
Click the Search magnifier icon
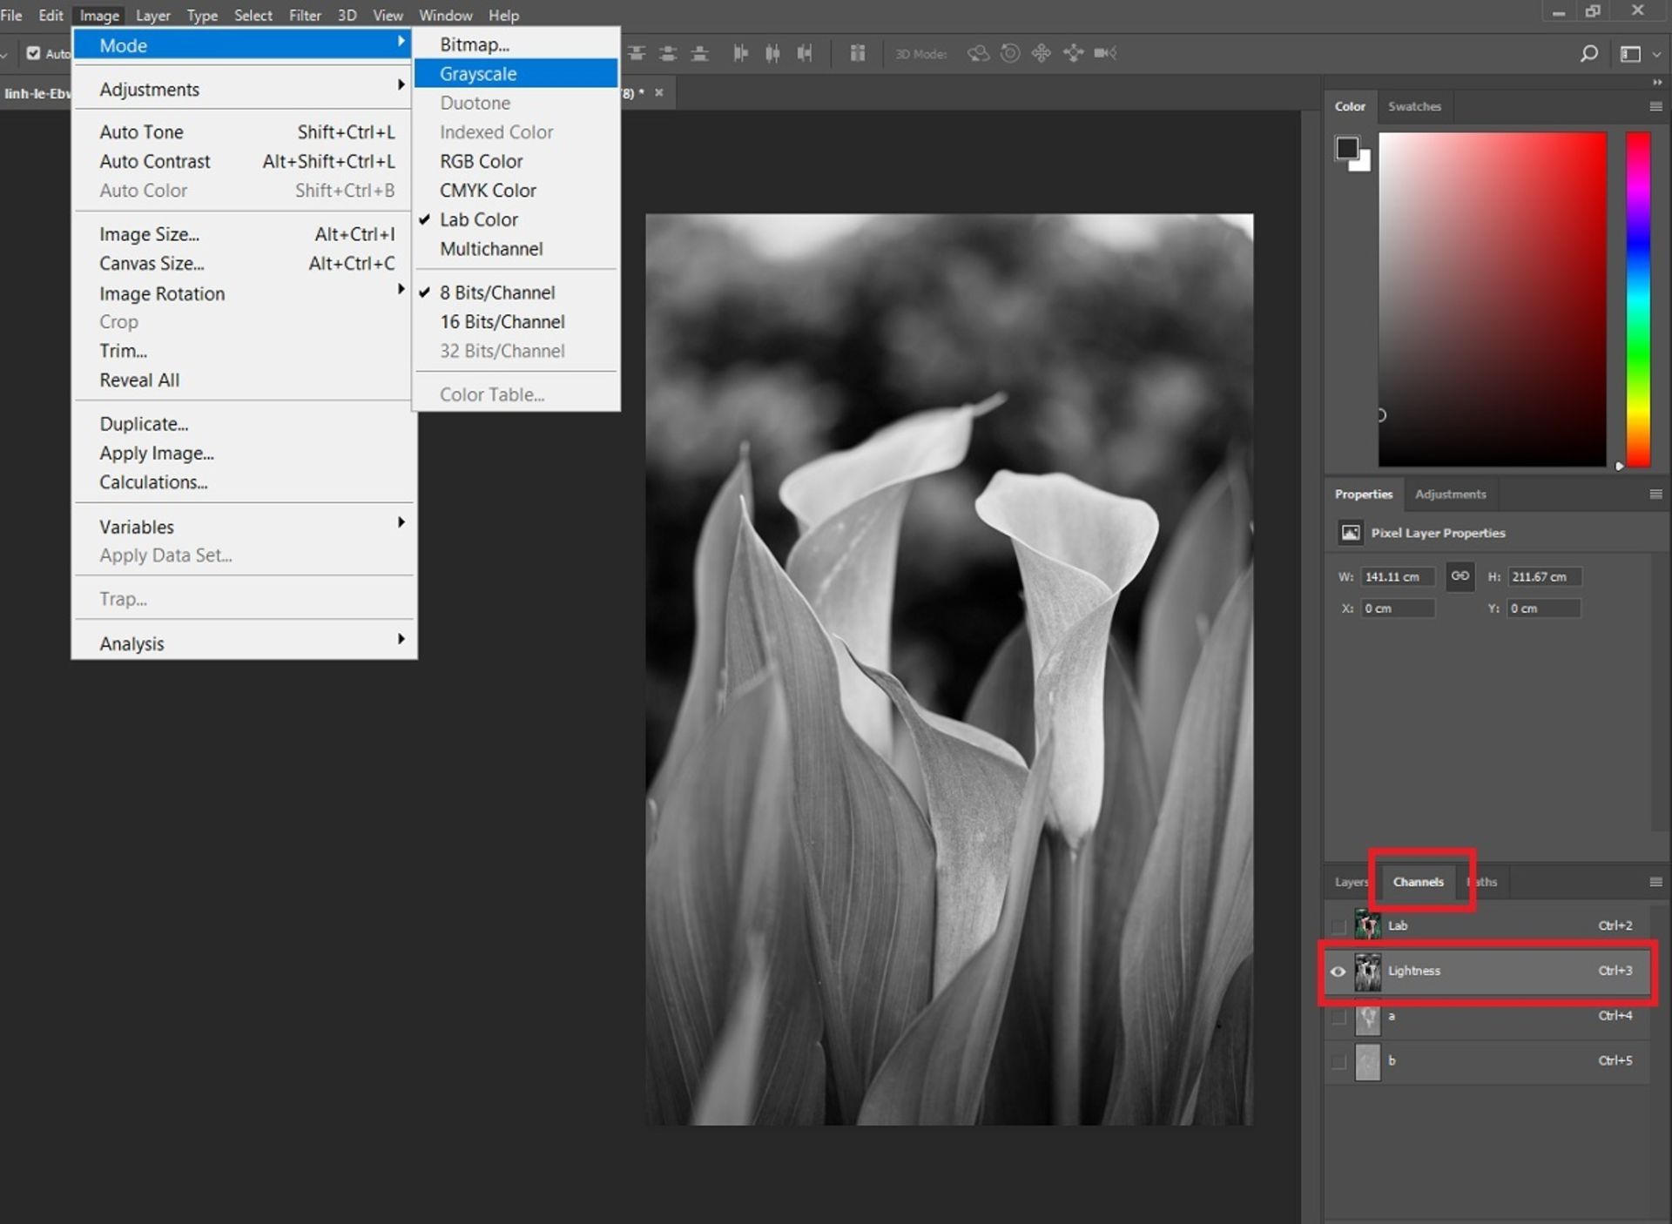[1588, 54]
